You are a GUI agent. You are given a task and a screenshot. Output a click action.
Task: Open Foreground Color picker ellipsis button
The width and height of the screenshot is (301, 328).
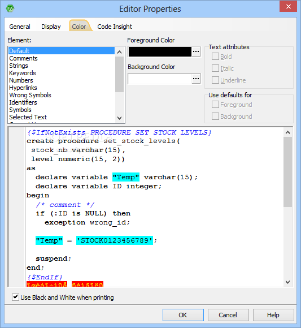pos(196,51)
